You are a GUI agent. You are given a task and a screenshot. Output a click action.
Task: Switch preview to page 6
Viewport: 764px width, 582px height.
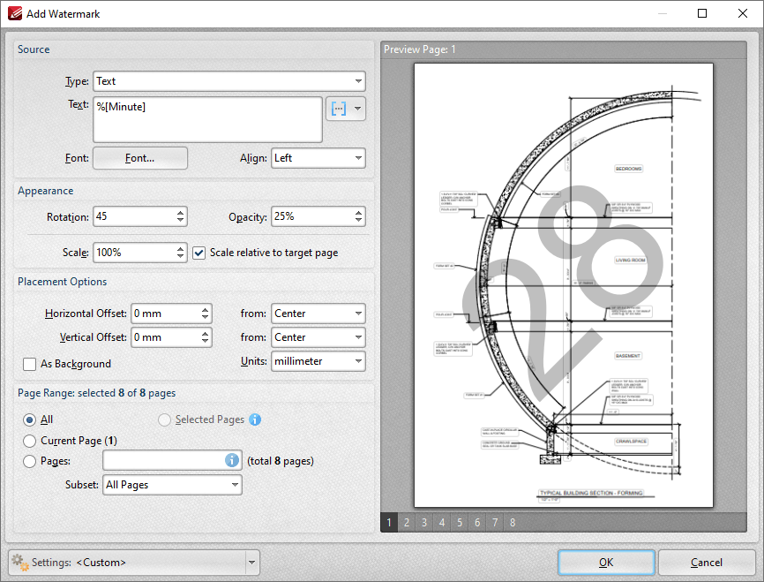pos(477,523)
